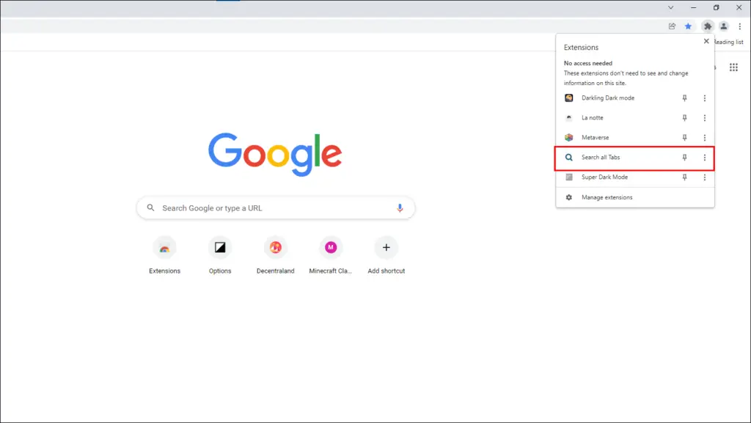Open Chrome's three-dot main menu

[x=739, y=26]
